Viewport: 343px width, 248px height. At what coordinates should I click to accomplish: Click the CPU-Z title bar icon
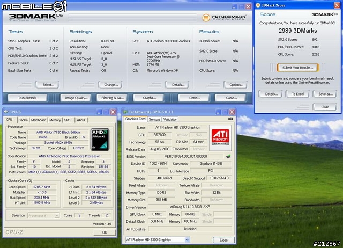(x=6, y=112)
